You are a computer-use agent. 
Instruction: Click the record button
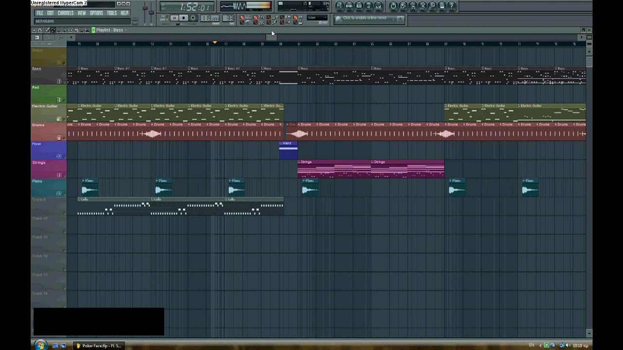pos(193,18)
